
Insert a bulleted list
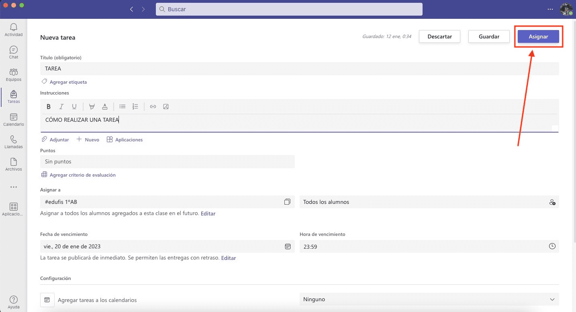pos(123,107)
